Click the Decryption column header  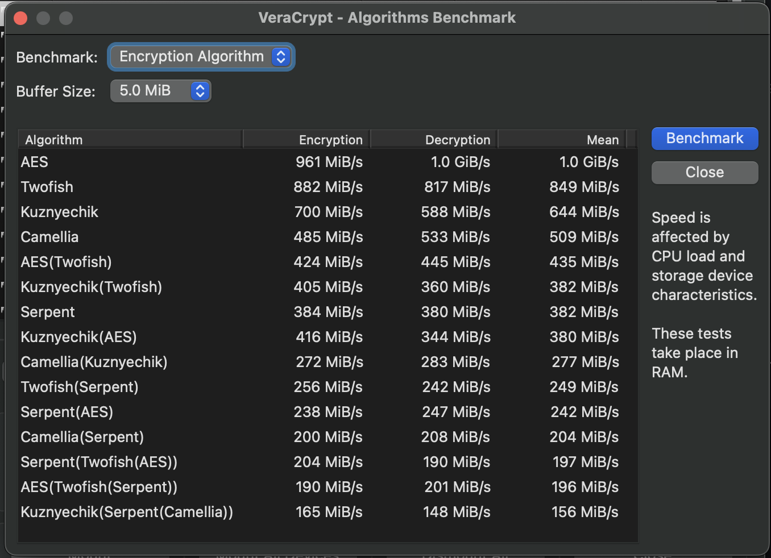click(x=434, y=140)
